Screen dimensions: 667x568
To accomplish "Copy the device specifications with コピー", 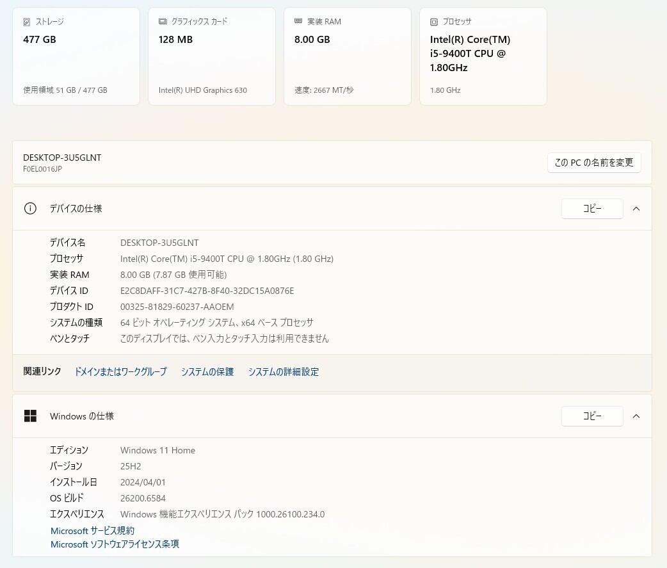I will pos(592,209).
